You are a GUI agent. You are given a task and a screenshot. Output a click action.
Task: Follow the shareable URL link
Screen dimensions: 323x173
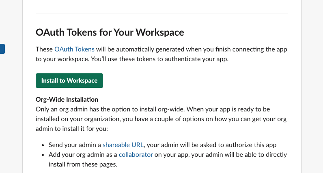tap(124, 145)
